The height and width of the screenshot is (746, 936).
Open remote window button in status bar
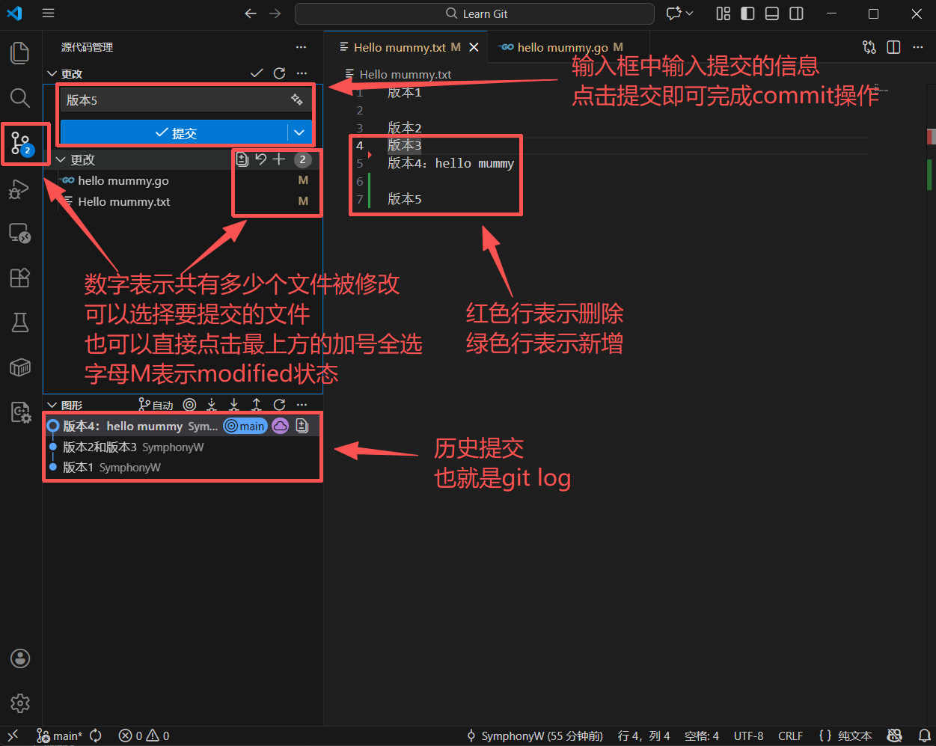pos(13,736)
